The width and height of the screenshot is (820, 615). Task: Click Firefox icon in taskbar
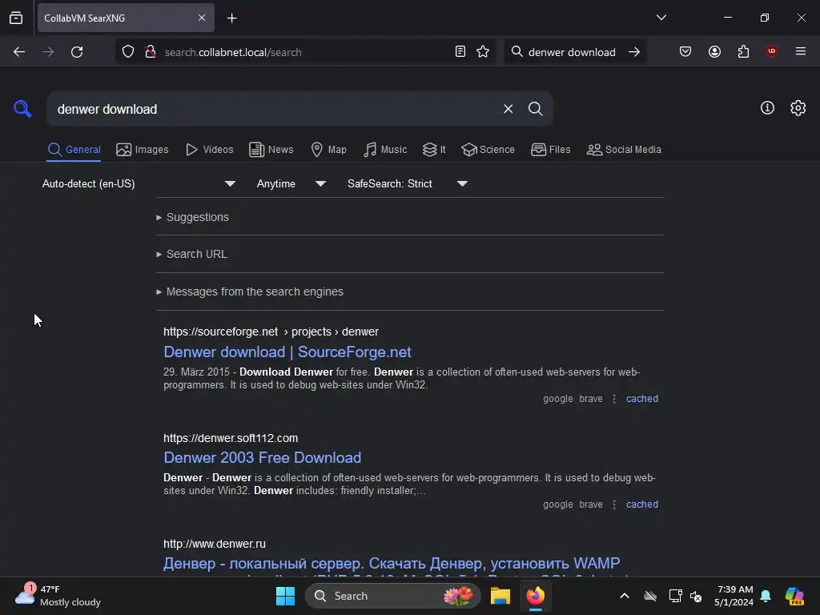click(x=535, y=596)
